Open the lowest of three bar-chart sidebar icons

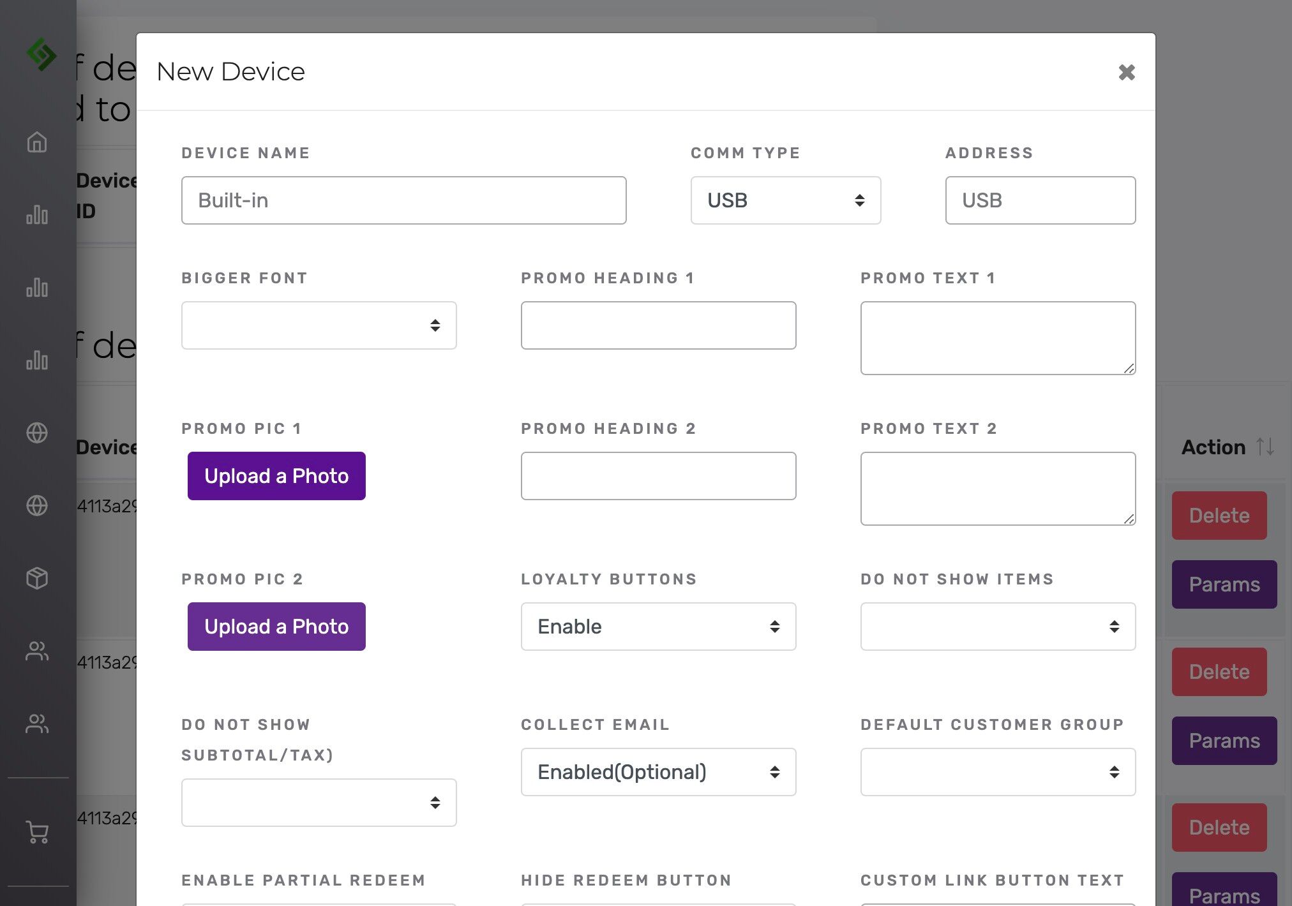pos(37,360)
